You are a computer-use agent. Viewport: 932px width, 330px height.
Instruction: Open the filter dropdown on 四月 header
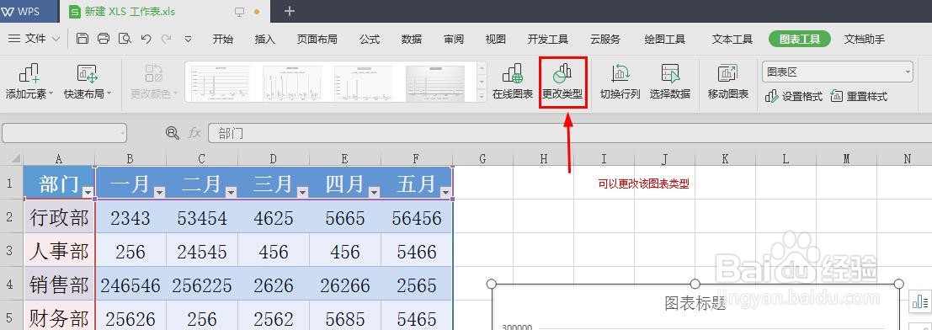coord(373,192)
